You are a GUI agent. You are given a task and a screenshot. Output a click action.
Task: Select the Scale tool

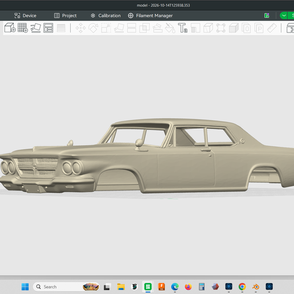pyautogui.click(x=106, y=28)
